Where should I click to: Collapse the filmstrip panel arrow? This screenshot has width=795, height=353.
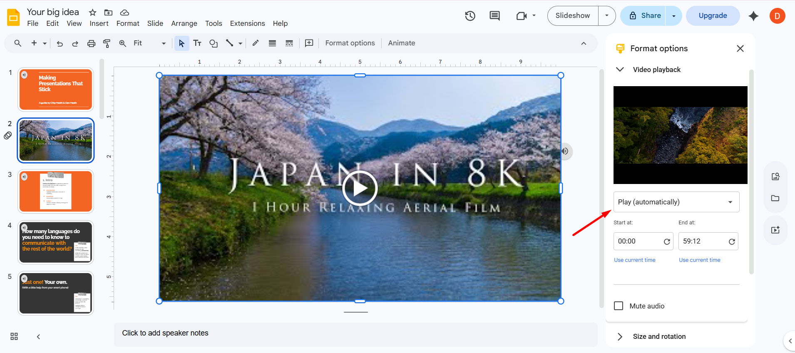[38, 336]
